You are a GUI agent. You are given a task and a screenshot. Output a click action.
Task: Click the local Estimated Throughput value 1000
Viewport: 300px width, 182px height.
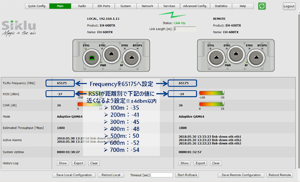click(61, 128)
